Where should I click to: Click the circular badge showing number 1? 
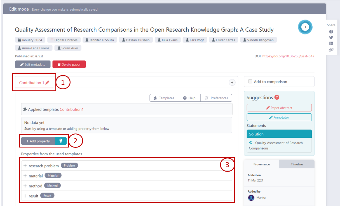[x=305, y=27]
